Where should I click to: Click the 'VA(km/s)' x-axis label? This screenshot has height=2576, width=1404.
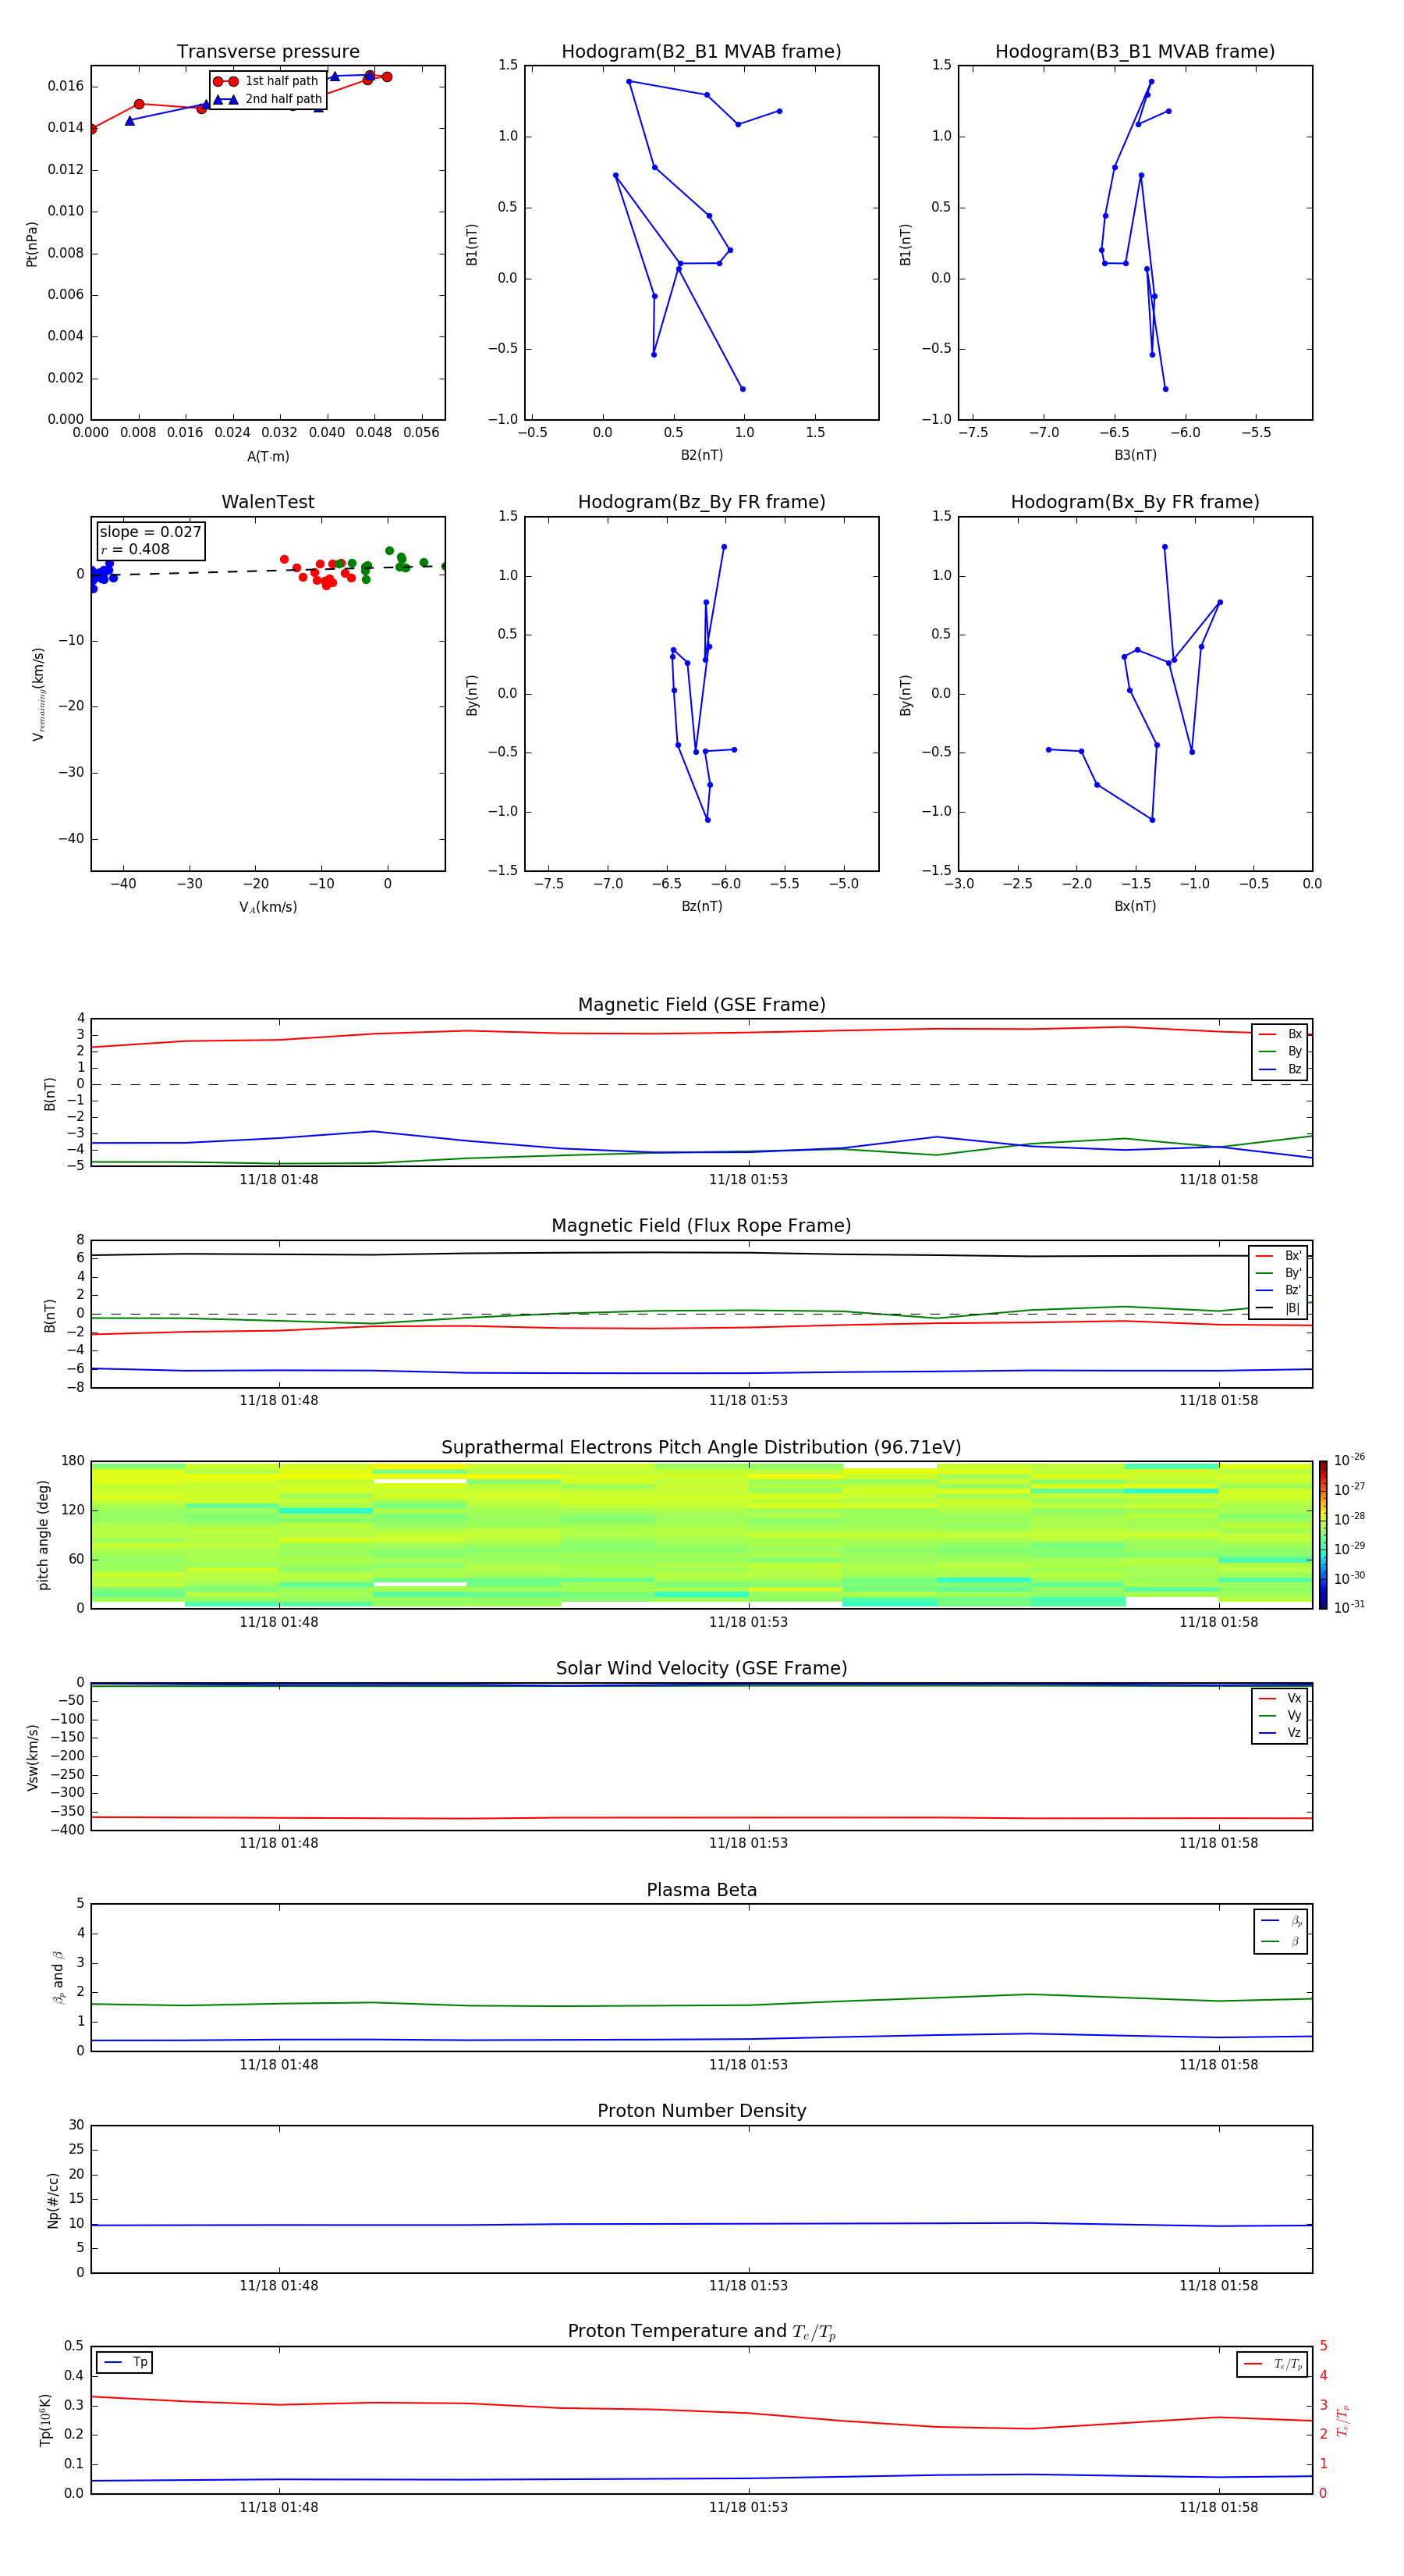click(x=268, y=907)
